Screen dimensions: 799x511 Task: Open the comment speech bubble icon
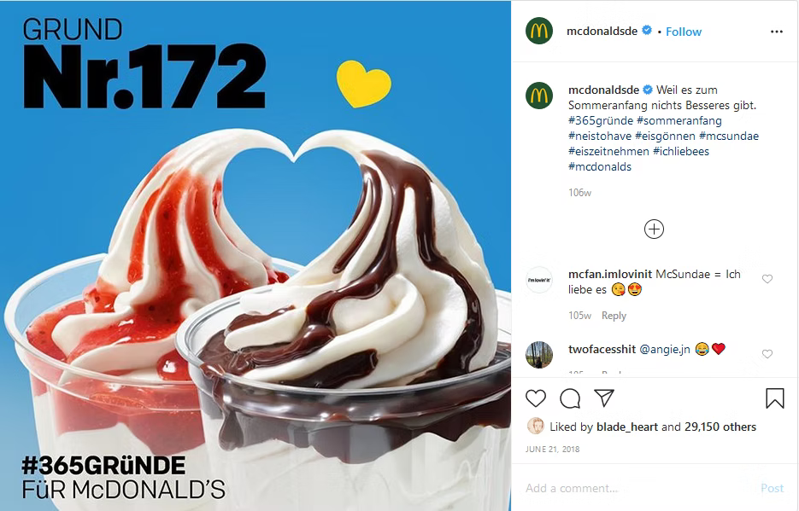(x=570, y=398)
